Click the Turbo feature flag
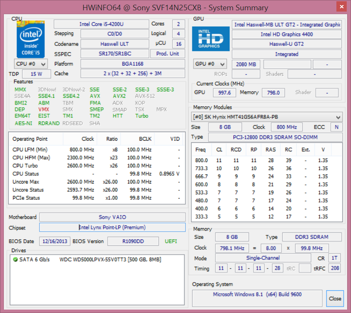 point(142,116)
